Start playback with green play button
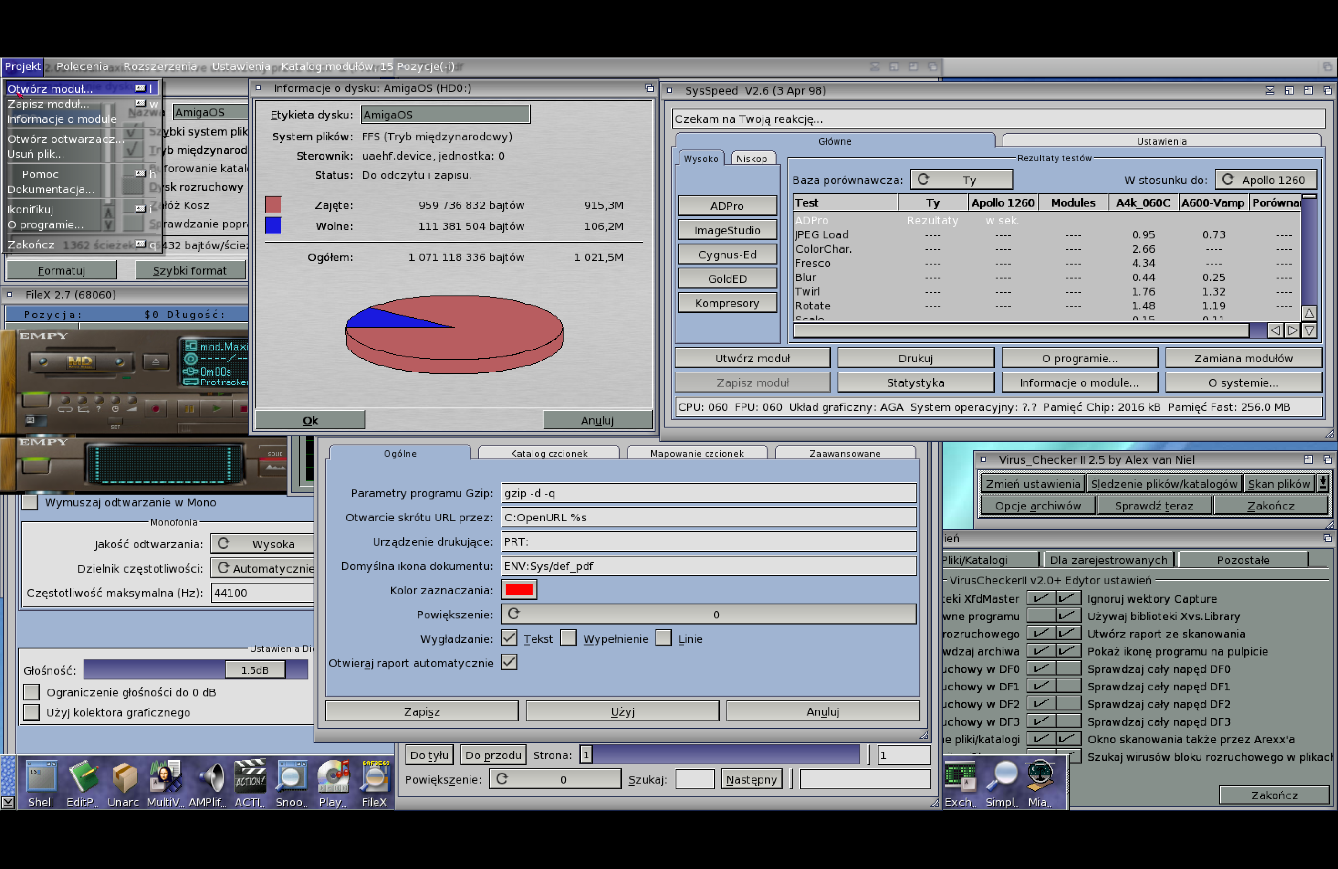 [217, 408]
